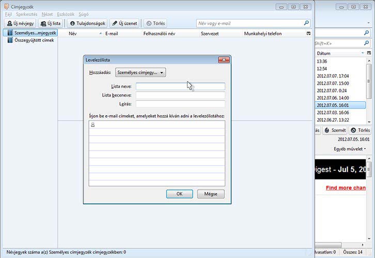Open Tulajdonságok from the toolbar
This screenshot has width=375, height=258.
point(87,23)
